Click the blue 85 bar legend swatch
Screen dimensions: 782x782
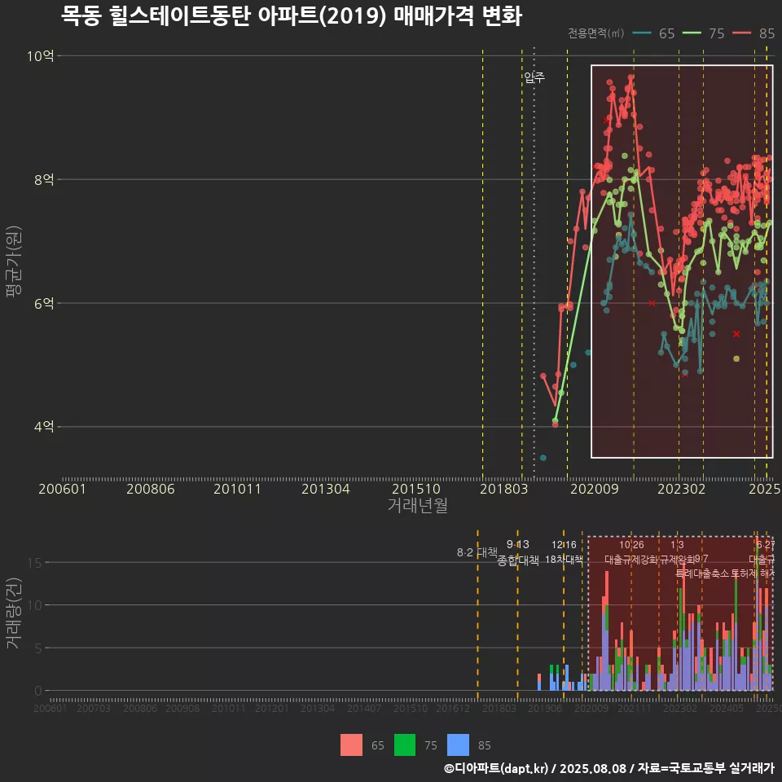[x=459, y=745]
